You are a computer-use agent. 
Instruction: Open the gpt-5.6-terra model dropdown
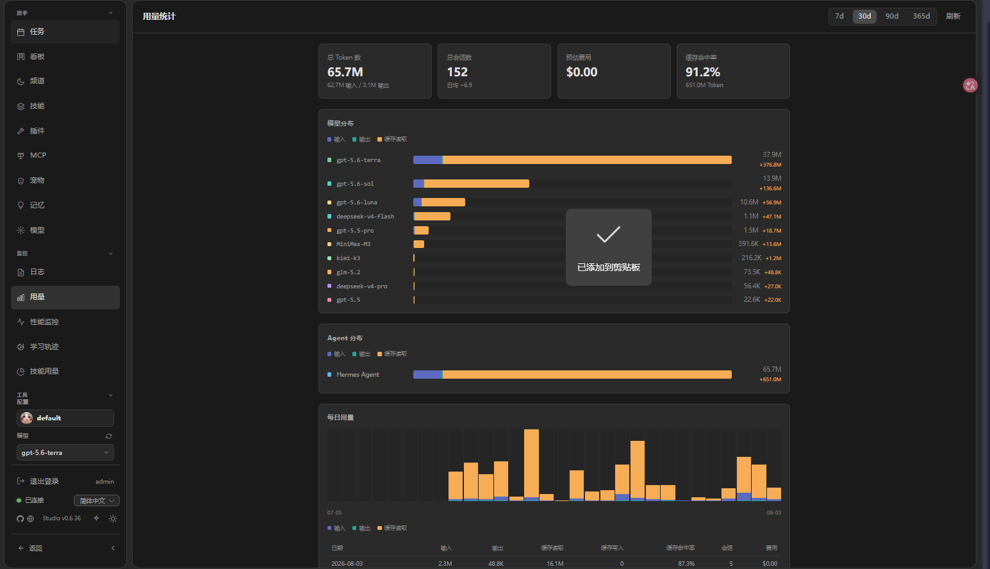point(65,452)
